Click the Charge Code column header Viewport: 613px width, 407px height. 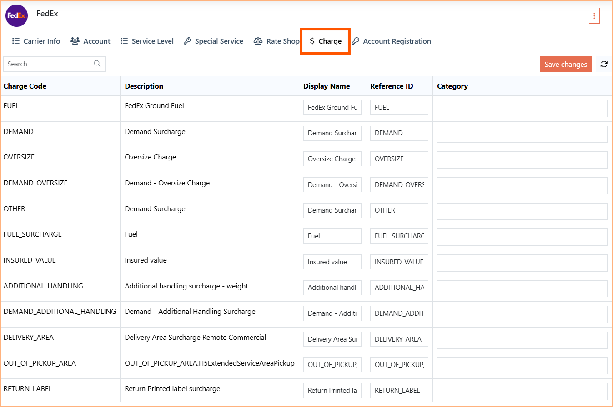25,86
